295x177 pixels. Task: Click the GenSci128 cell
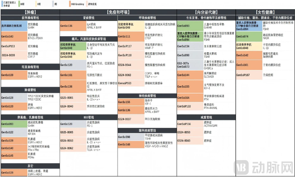click(14, 98)
